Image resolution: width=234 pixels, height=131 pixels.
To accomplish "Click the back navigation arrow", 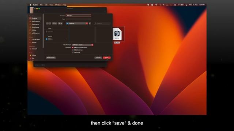I will point(47,23).
